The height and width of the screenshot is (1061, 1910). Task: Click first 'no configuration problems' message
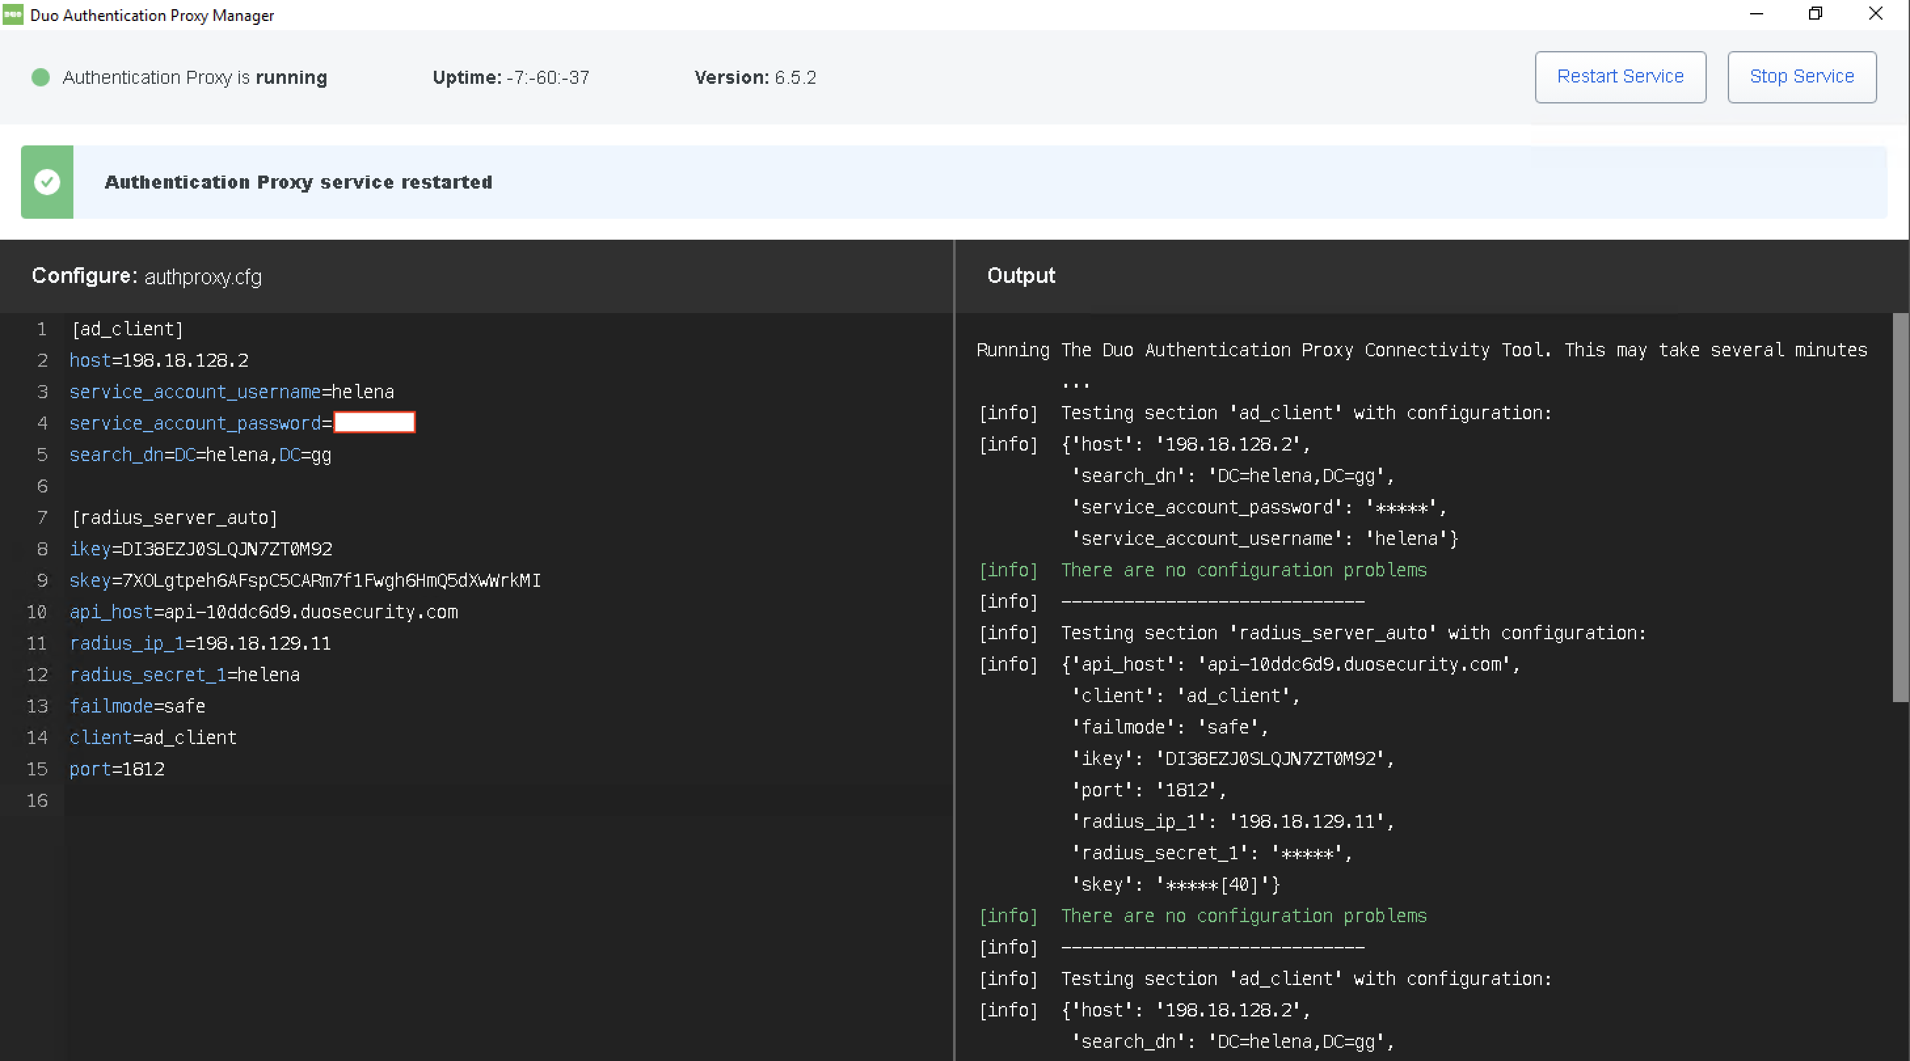coord(1243,570)
